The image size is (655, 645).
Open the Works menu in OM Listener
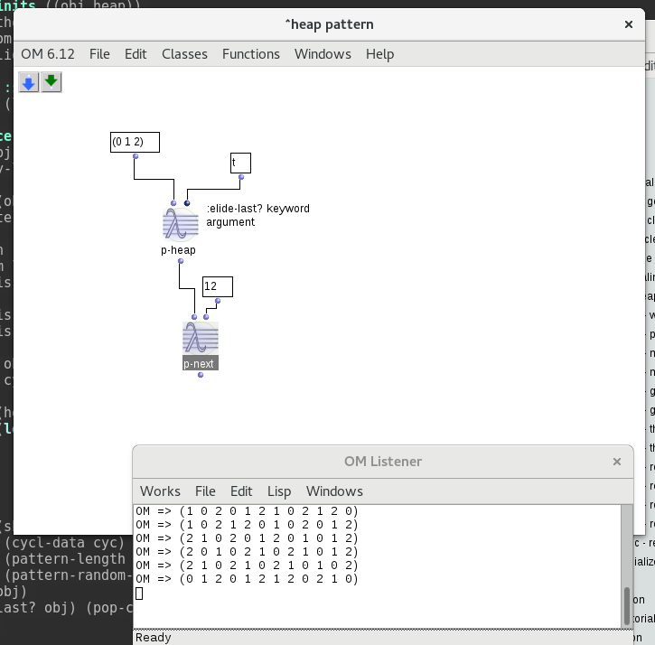(160, 491)
